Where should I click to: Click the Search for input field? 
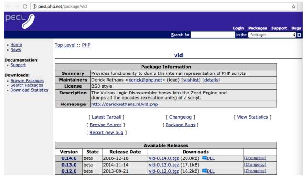click(213, 35)
